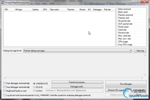The height and width of the screenshot is (100, 150).
Task: Enable Start debugger automatically checkbox
Action: click(x=4, y=83)
